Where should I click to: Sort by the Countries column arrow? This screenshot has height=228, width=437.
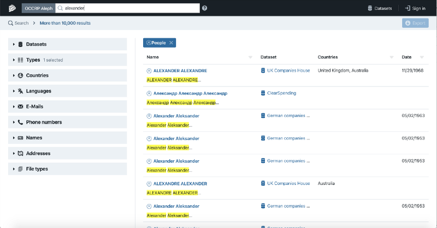coord(392,57)
